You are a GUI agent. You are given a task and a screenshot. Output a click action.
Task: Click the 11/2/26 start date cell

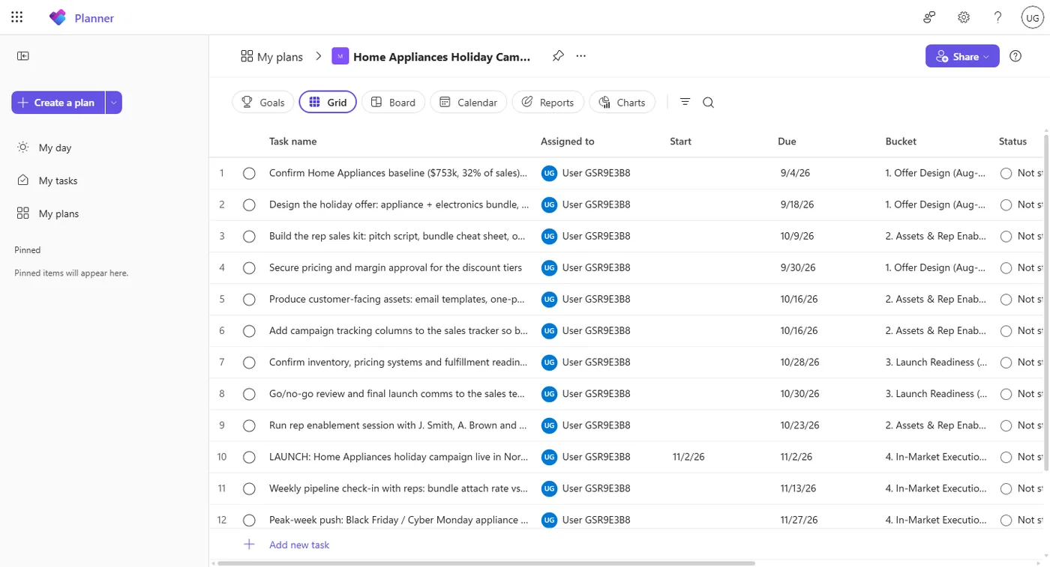718,456
